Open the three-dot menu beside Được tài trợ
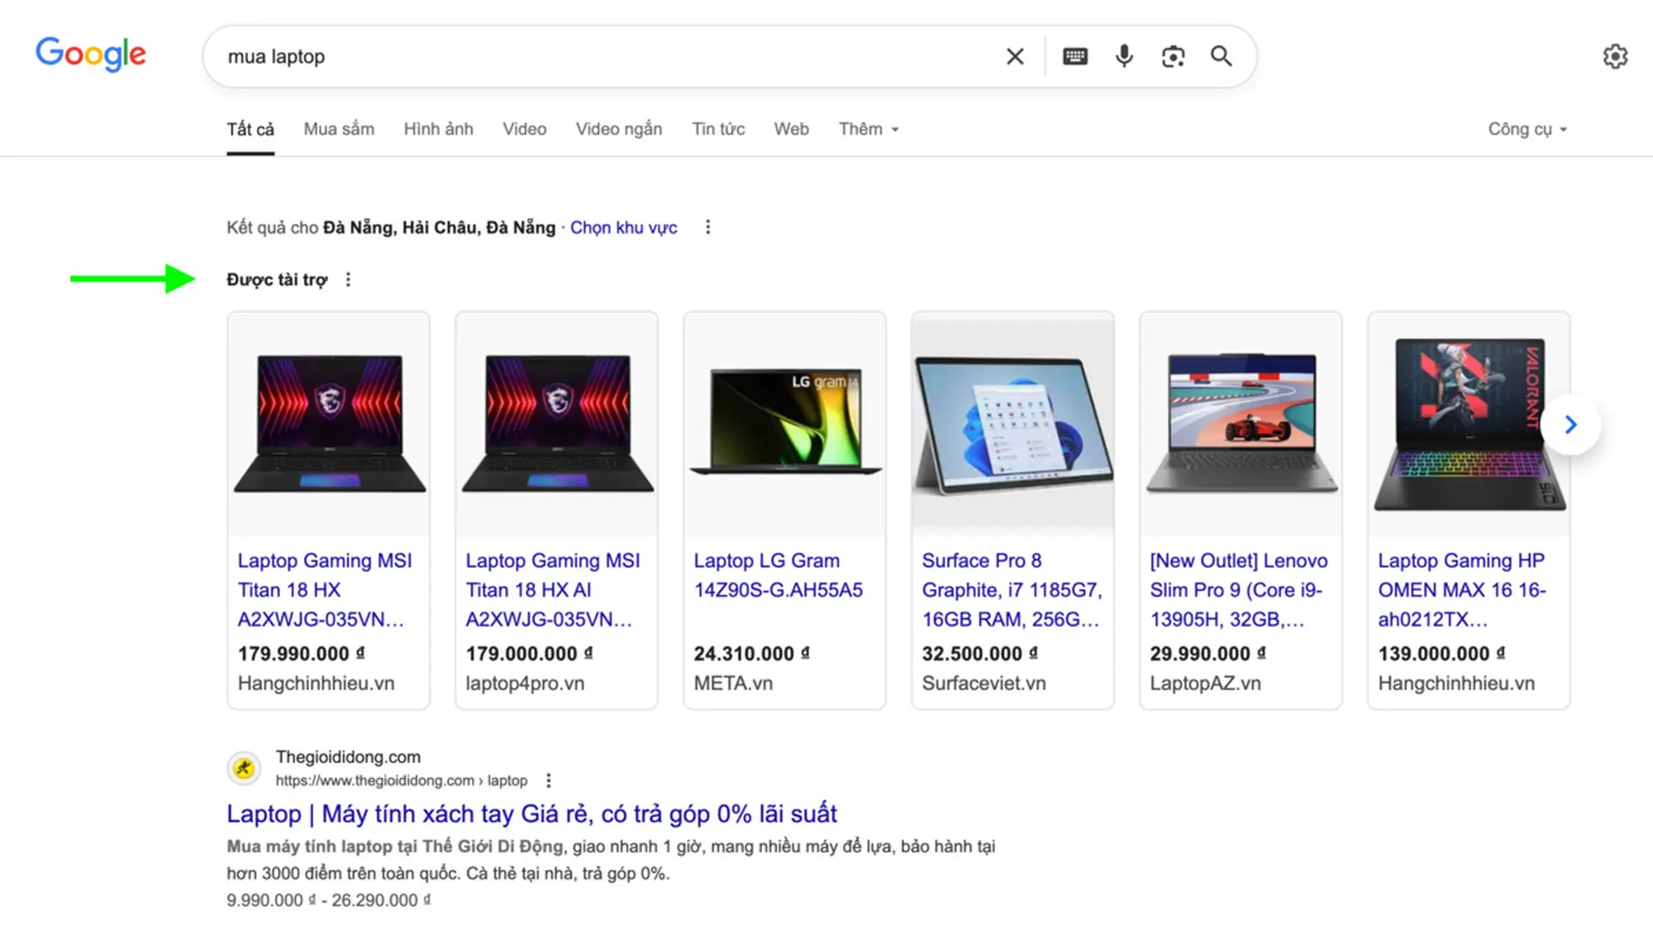The image size is (1653, 935). click(x=348, y=280)
